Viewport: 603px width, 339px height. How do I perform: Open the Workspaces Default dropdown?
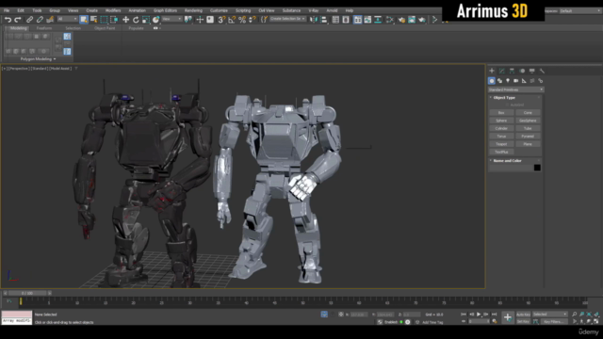pyautogui.click(x=579, y=10)
